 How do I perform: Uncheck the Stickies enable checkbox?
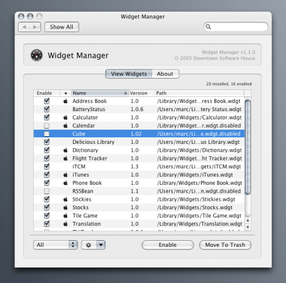coord(46,199)
